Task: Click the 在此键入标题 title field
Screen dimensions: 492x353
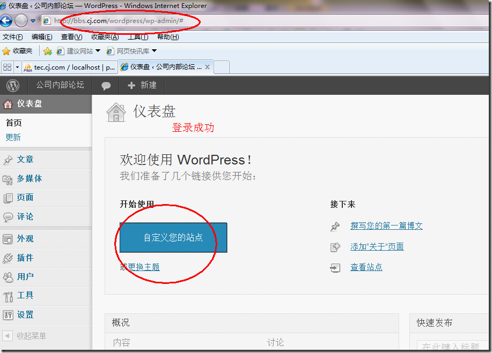Action: point(453,346)
